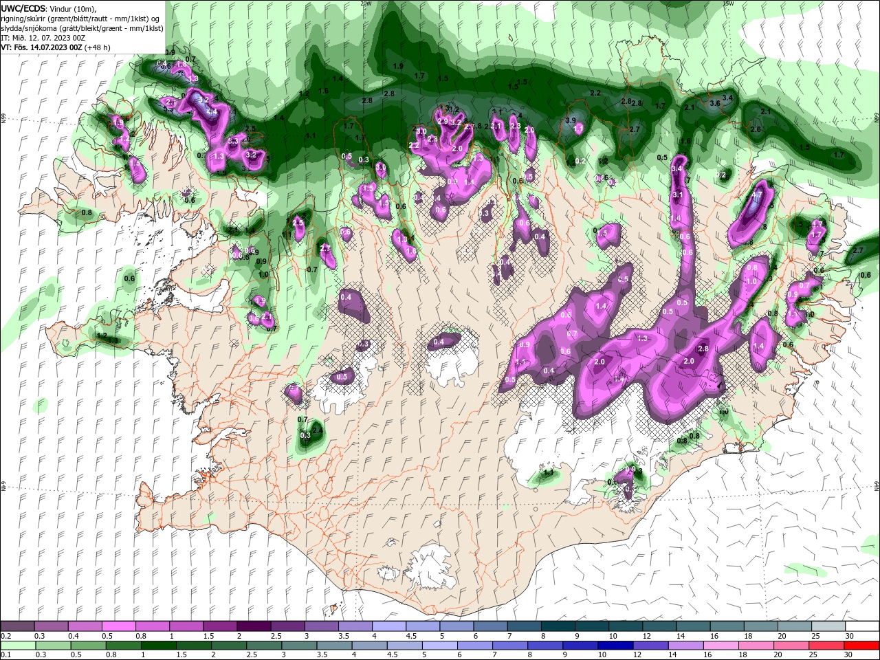Click the violet-blue 12 rain scale swatch

click(650, 646)
